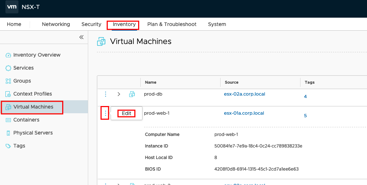
Task: Click the Host Local ID value 8
Action: pyautogui.click(x=215, y=158)
